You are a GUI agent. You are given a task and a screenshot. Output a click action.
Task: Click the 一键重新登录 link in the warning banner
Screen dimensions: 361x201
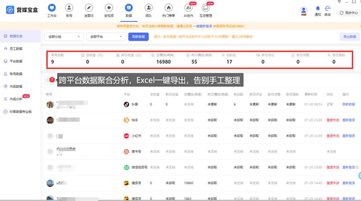(x=202, y=26)
